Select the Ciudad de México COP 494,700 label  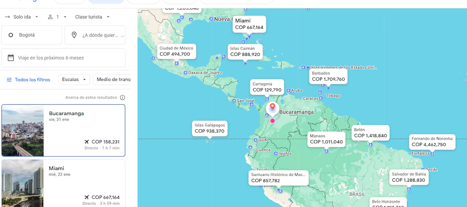pyautogui.click(x=177, y=51)
